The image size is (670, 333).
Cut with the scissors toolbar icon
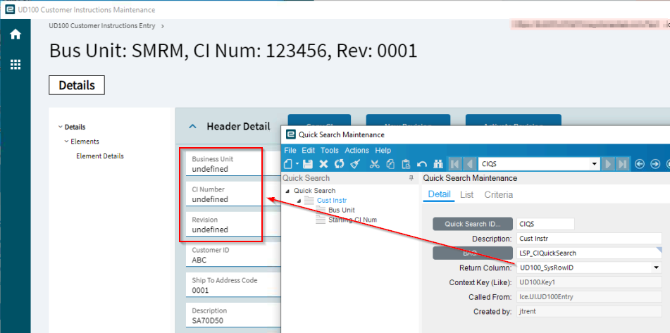click(375, 164)
